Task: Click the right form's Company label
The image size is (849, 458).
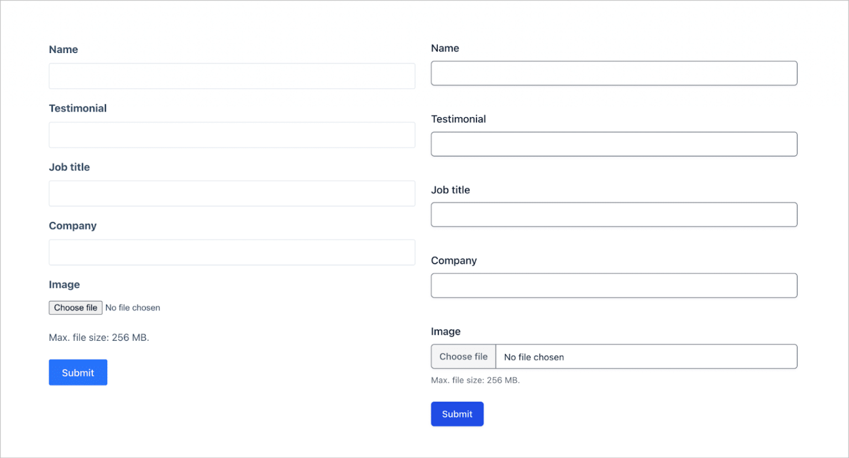Action: pyautogui.click(x=454, y=260)
